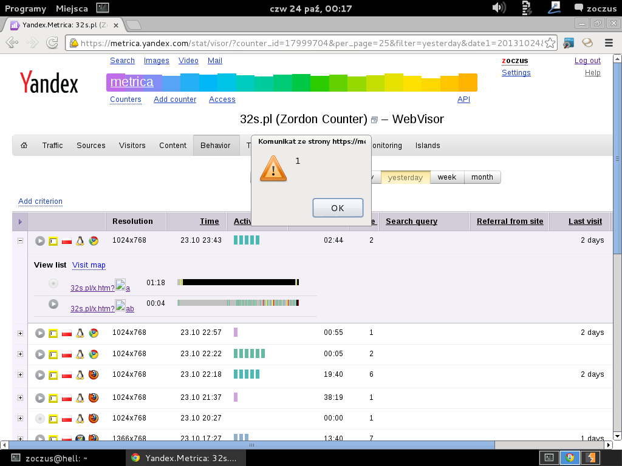This screenshot has height=466, width=622.
Task: Play the 23.10 21:37 visit recording
Action: pos(39,398)
